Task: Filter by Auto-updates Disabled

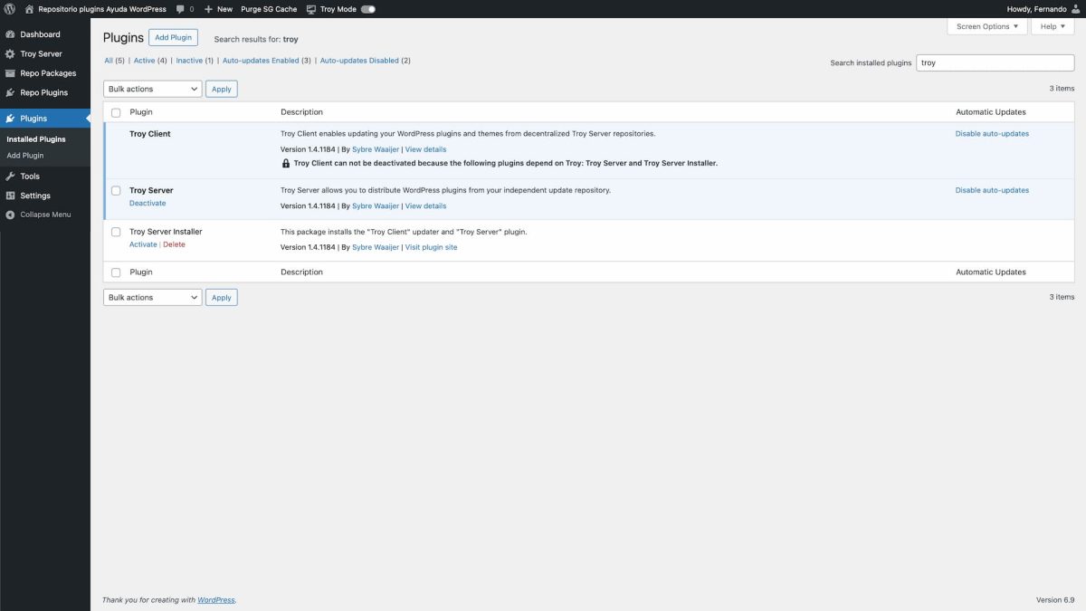Action: point(359,61)
